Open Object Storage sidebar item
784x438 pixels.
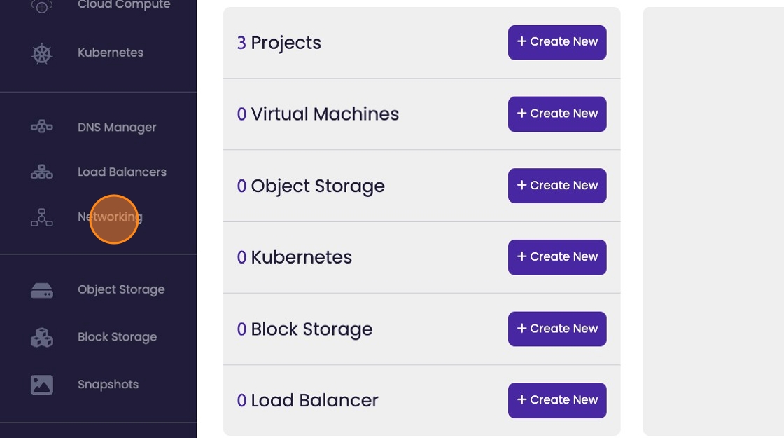[121, 289]
